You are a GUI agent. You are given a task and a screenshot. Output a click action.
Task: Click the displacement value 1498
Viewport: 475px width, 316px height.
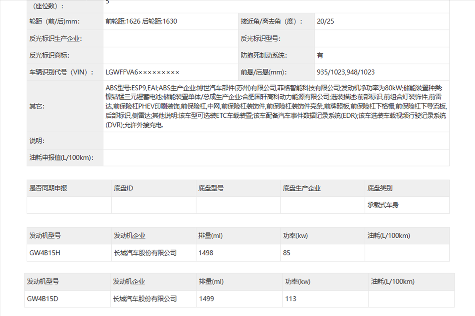point(206,253)
